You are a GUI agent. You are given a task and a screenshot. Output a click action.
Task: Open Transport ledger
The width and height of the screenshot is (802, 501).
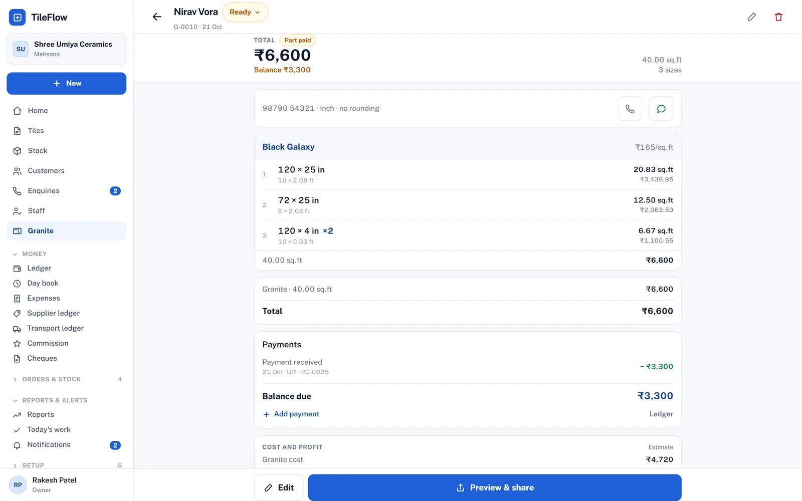[66, 329]
